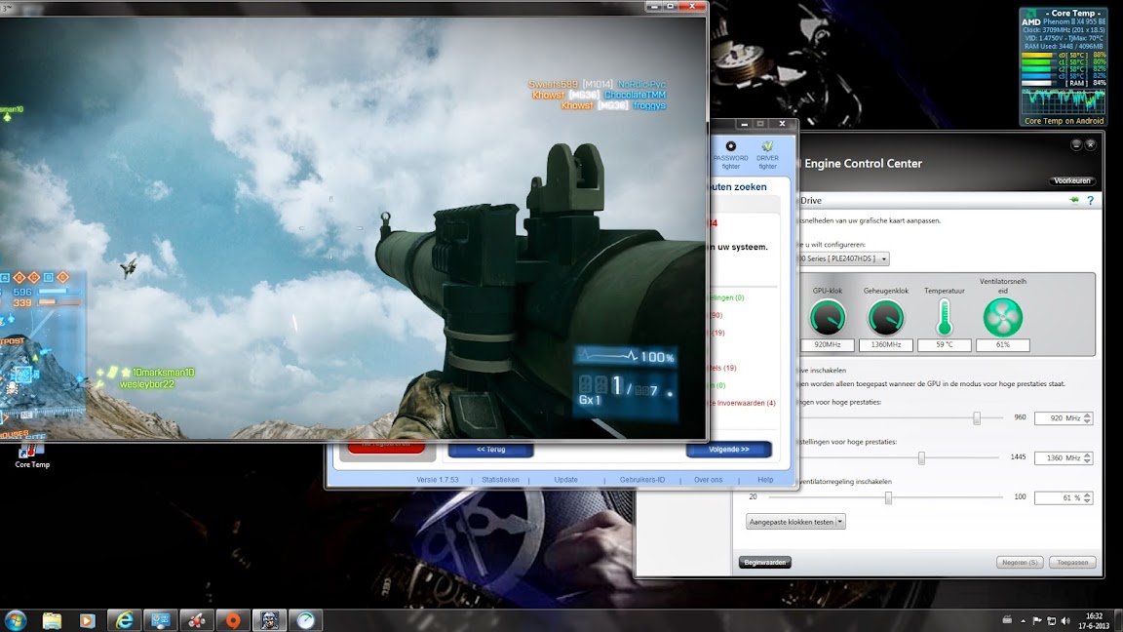Adjust the GPU clock slider
The width and height of the screenshot is (1123, 632).
(977, 417)
